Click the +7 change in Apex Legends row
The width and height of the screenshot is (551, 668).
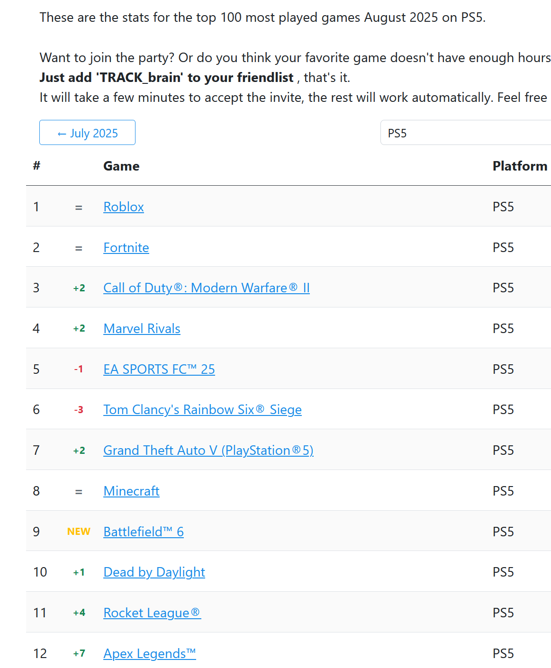[x=79, y=654]
